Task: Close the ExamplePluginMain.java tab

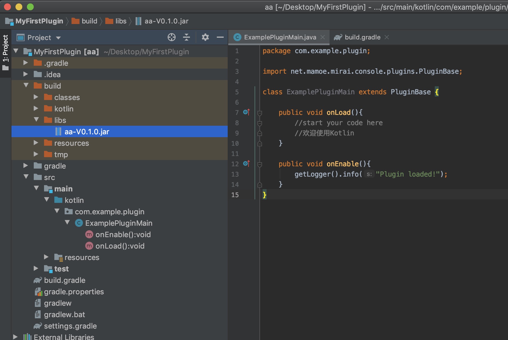Action: 323,37
